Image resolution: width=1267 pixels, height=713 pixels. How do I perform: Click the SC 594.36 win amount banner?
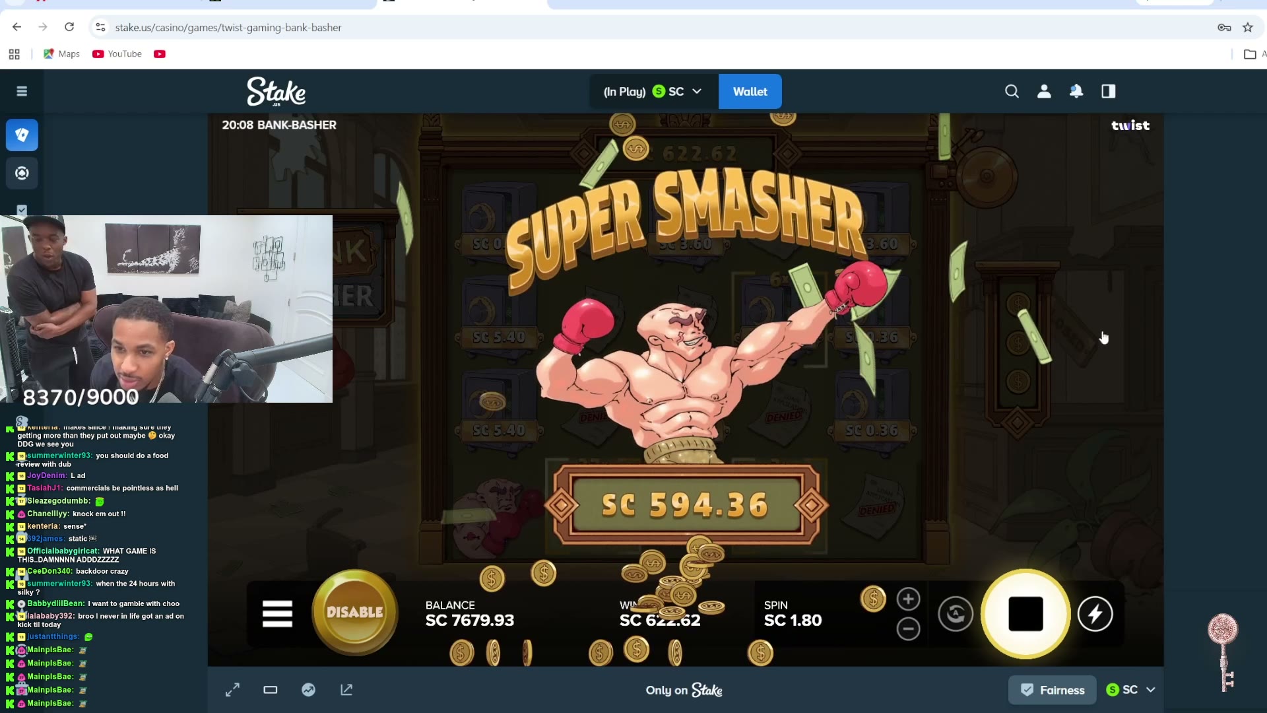[686, 506]
